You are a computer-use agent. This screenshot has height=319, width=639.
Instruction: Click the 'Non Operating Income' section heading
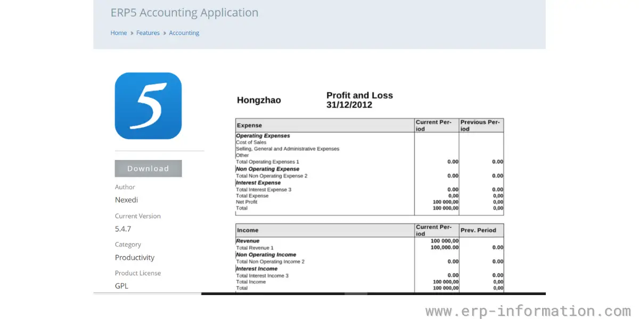266,255
